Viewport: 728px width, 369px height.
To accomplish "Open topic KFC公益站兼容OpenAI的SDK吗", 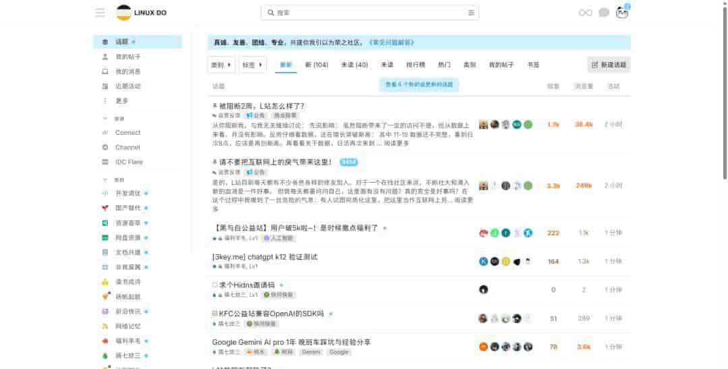I will click(271, 314).
